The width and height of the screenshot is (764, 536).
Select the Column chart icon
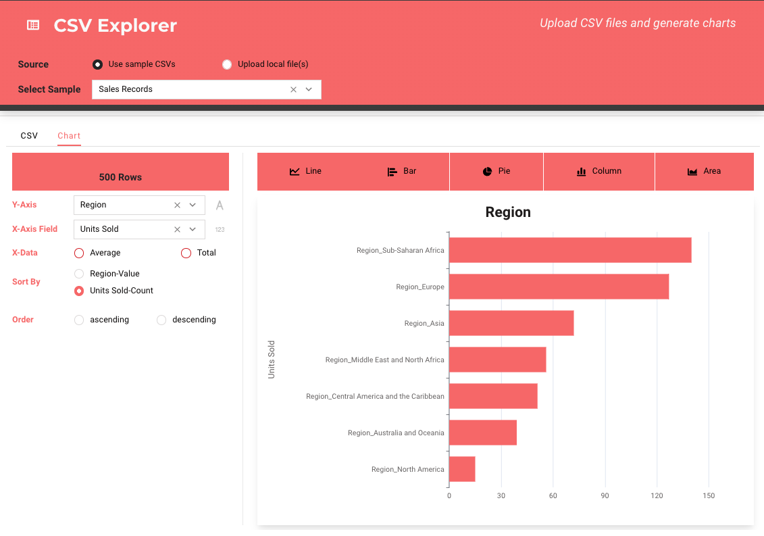coord(581,172)
